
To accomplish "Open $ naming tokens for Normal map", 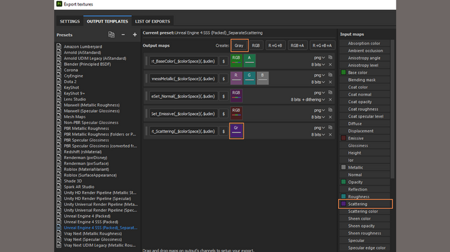I will click(224, 96).
